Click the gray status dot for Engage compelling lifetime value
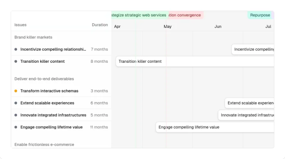Viewport: 285px width, 159px height. (16, 127)
